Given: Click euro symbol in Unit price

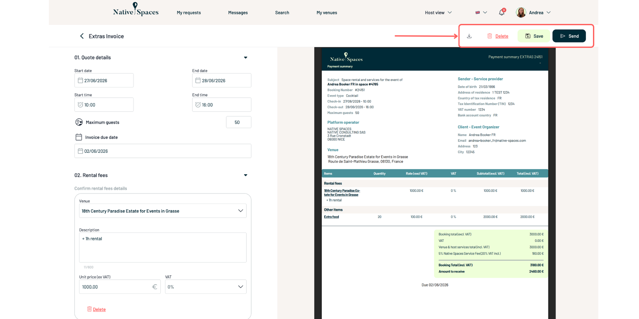Looking at the screenshot, I should (155, 287).
